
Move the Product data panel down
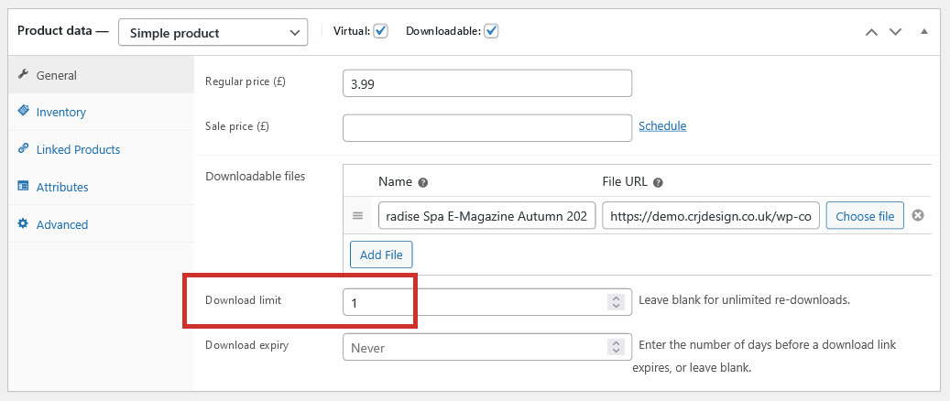(x=895, y=32)
